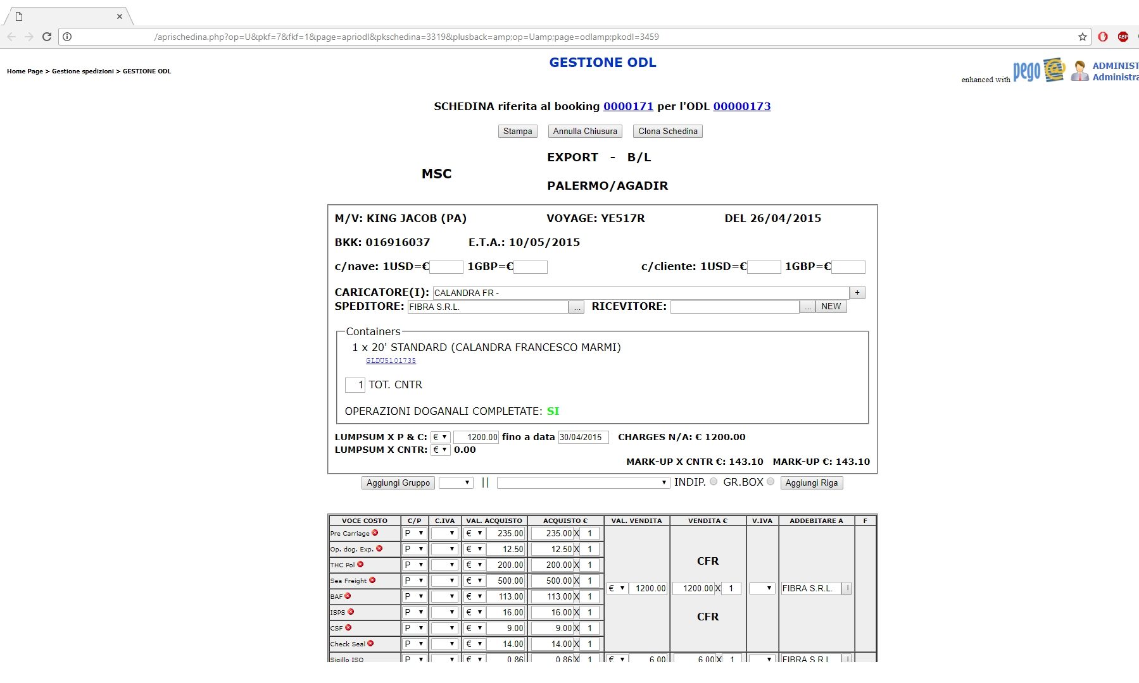
Task: Focus the c/cliente 1USD exchange rate field
Action: [x=764, y=267]
